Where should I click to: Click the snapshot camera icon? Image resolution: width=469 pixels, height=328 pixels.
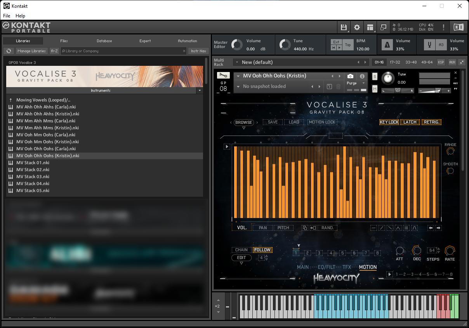(350, 76)
